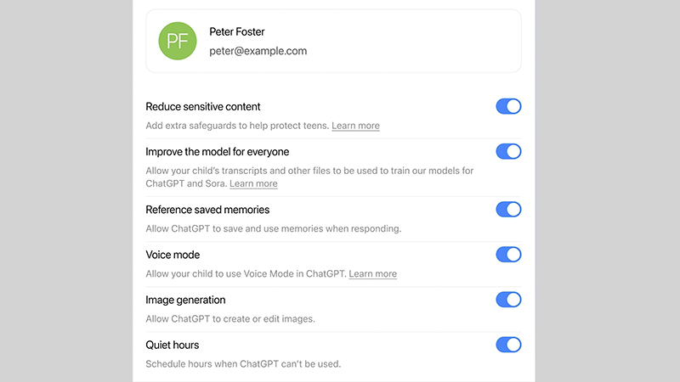
Task: Click the create or edit images description
Action: click(230, 318)
